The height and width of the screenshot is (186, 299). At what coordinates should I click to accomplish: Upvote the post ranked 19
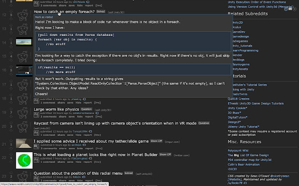11,109
